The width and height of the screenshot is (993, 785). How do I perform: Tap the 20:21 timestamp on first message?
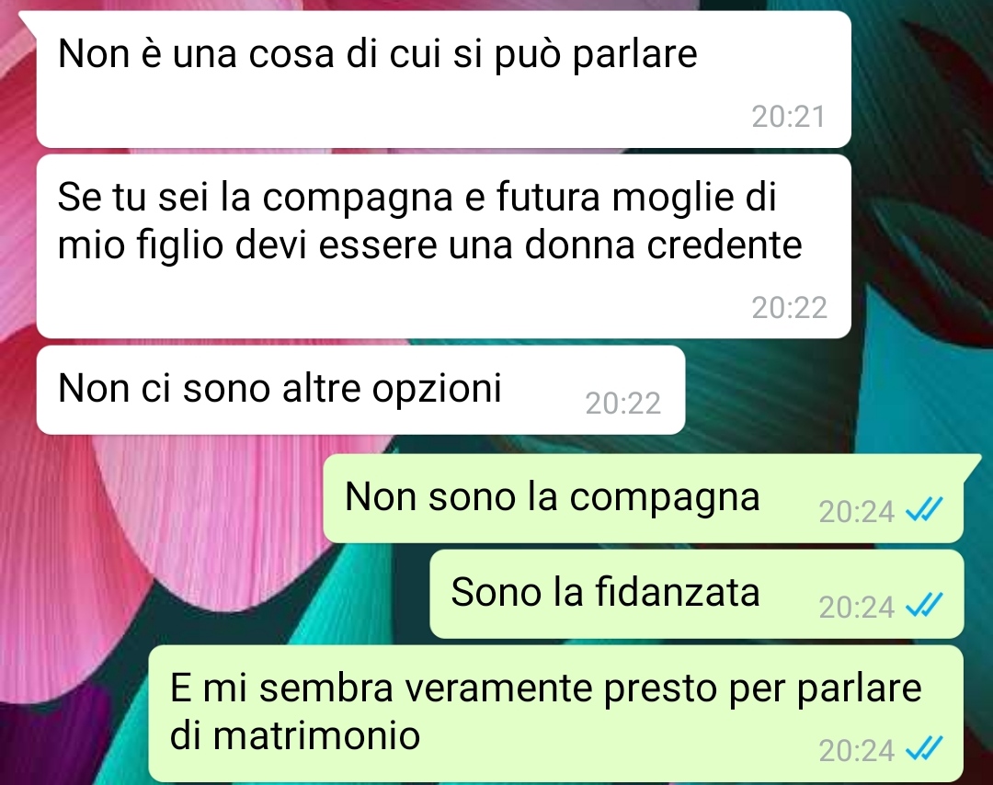[789, 117]
